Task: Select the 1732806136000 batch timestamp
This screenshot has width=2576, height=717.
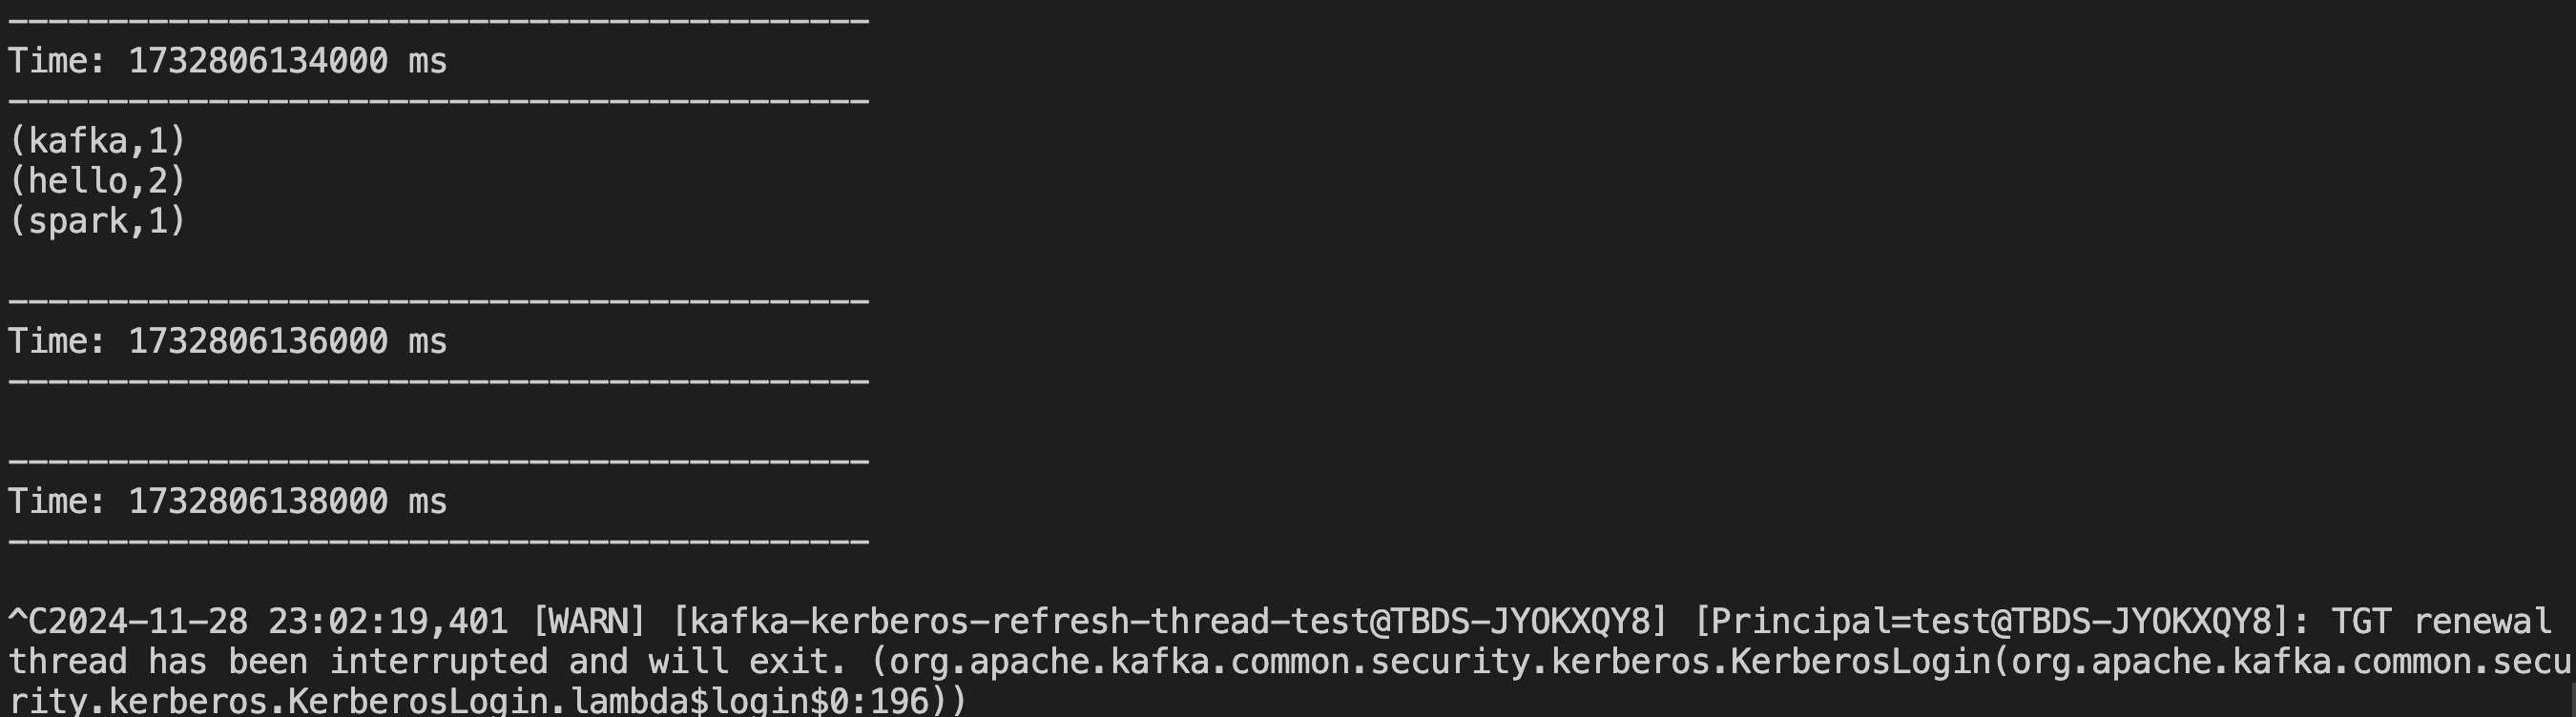Action: pyautogui.click(x=257, y=342)
